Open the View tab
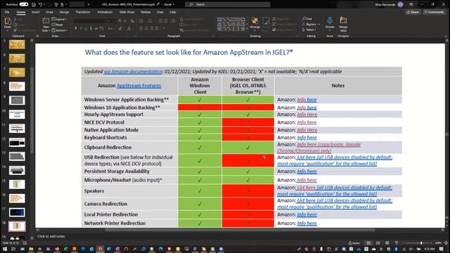This screenshot has width=450, height=253. (x=160, y=12)
